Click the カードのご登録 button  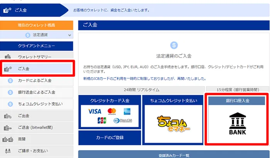[110, 138]
